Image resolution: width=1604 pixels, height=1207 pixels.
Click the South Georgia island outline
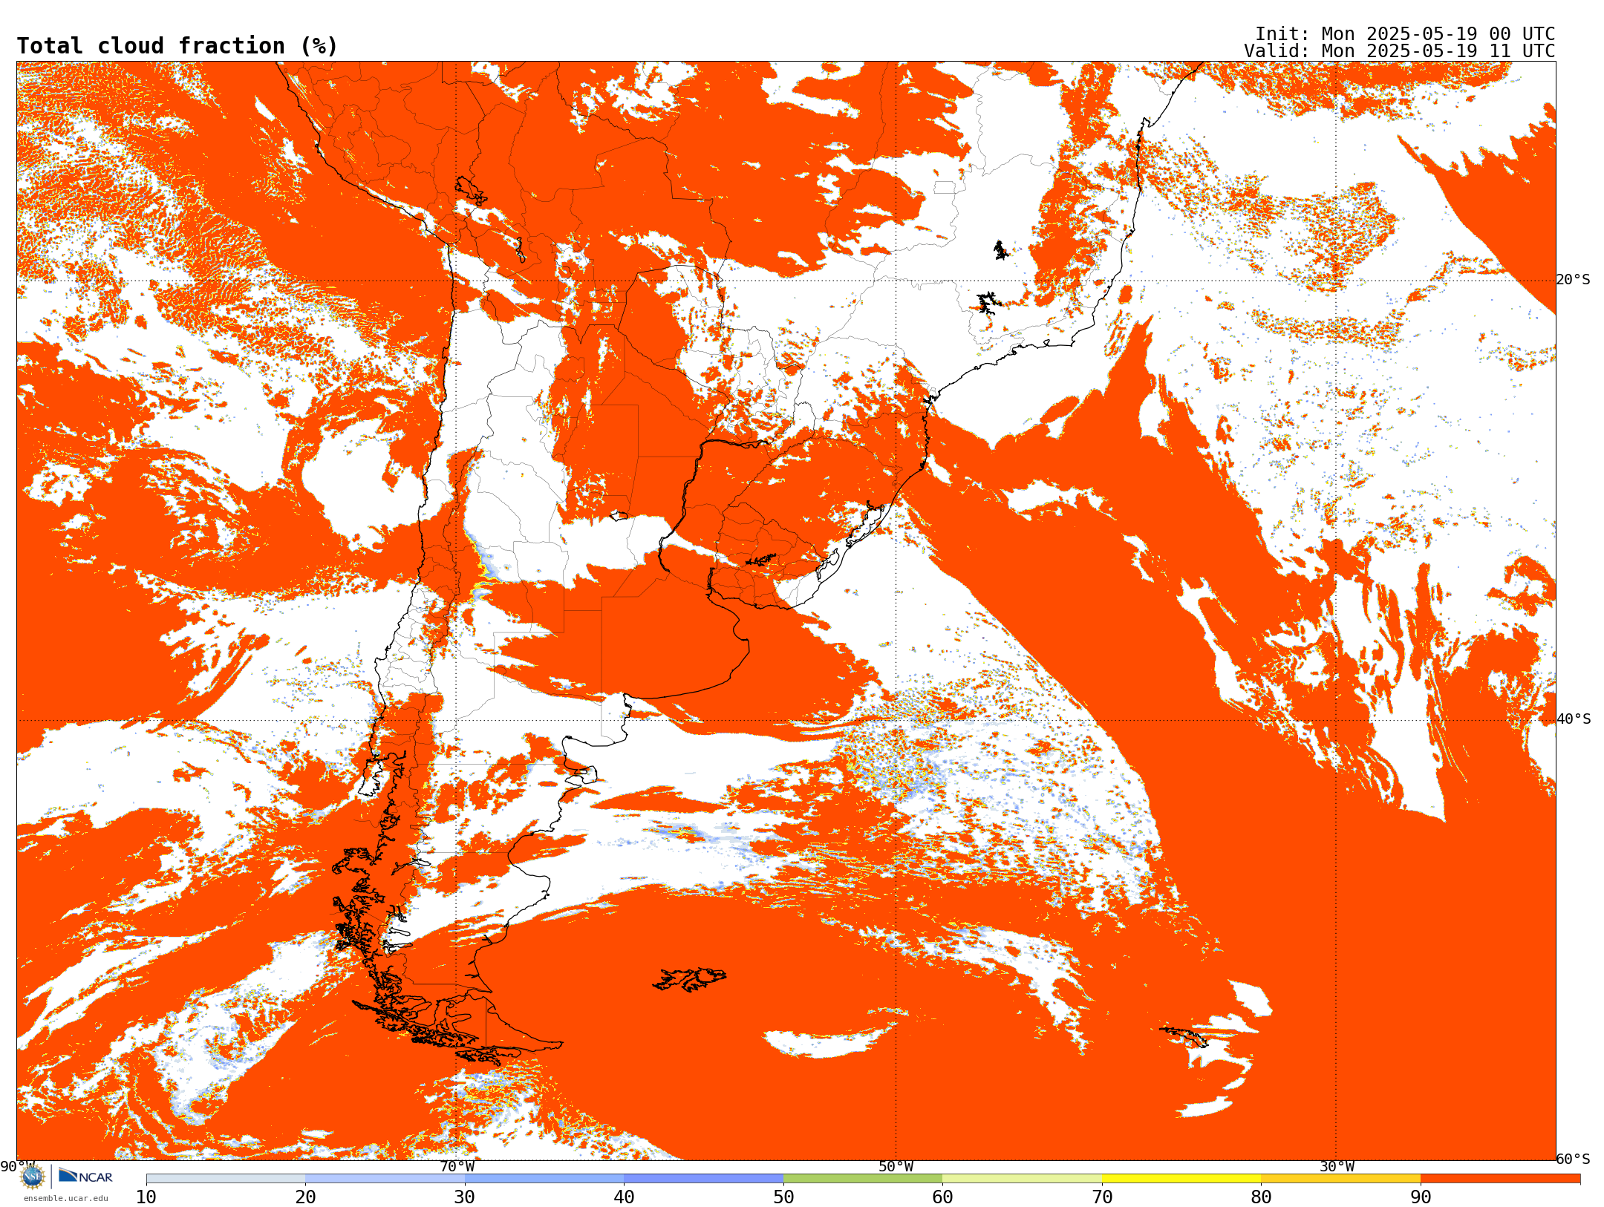click(1184, 1036)
